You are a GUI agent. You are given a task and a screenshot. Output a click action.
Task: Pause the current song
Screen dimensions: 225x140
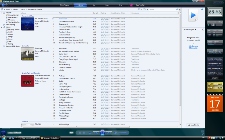point(102,132)
